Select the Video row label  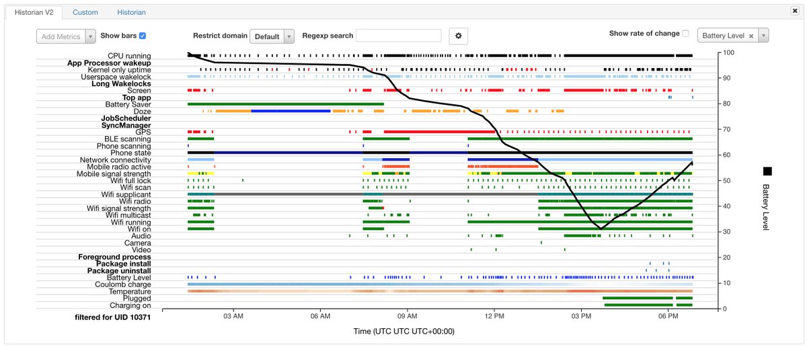pyautogui.click(x=141, y=250)
